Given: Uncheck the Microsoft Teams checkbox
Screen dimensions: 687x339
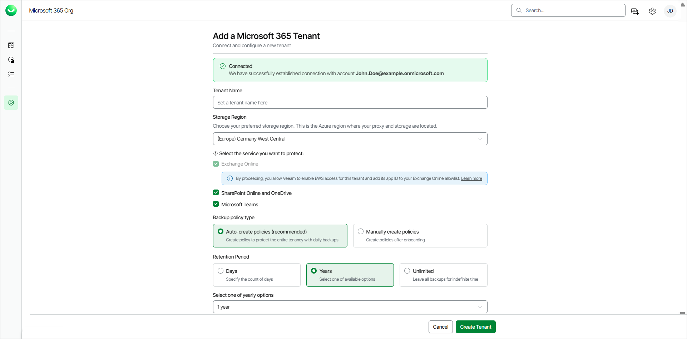Looking at the screenshot, I should click(x=216, y=204).
